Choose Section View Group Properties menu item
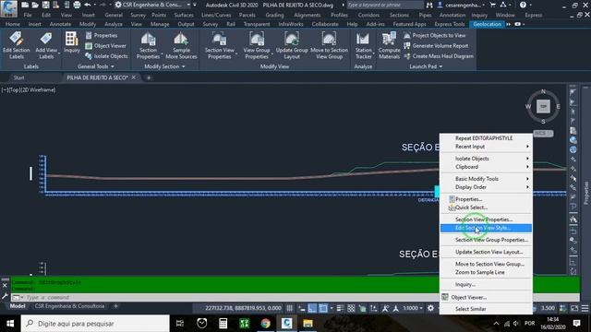 coord(486,240)
